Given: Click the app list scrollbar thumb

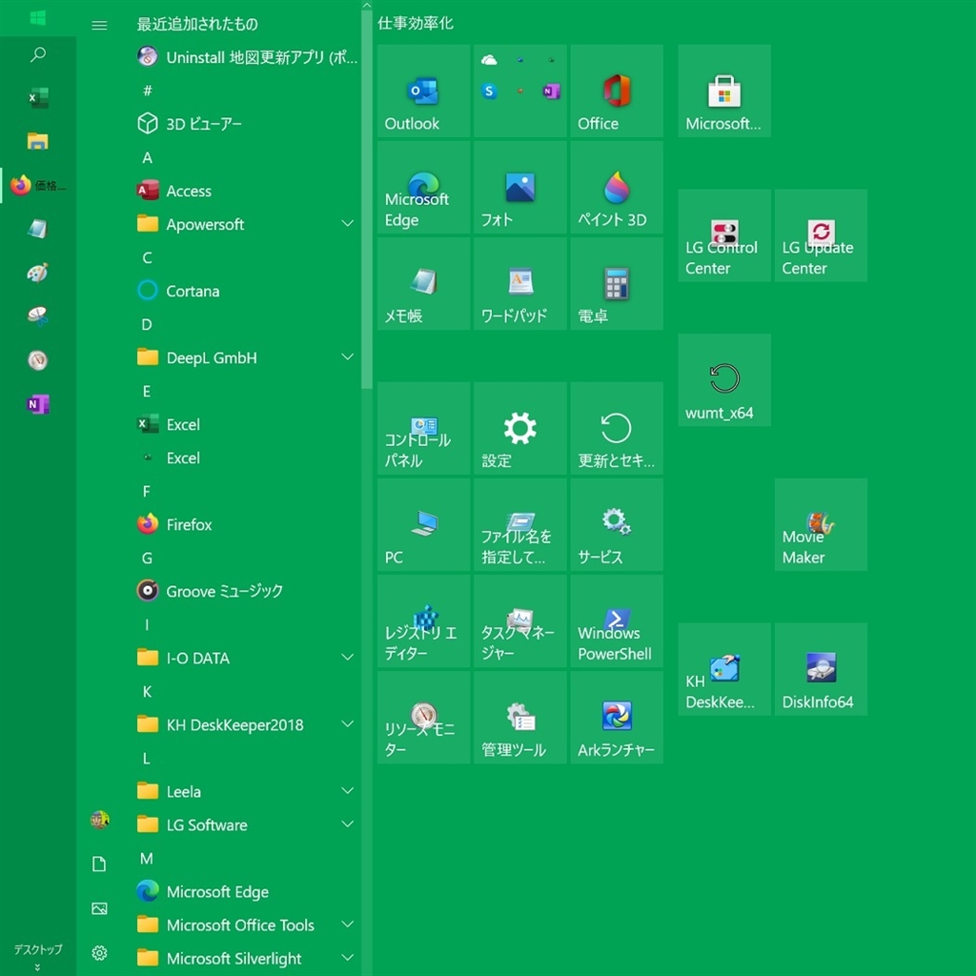Looking at the screenshot, I should click(x=367, y=200).
